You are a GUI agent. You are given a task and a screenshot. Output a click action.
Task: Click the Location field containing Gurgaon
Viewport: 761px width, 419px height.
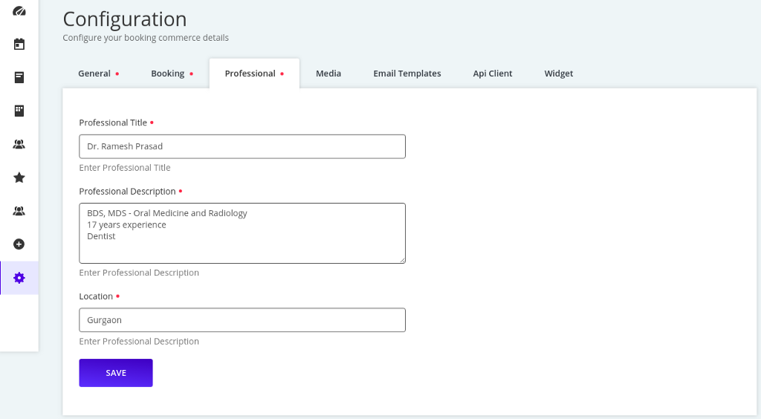pos(242,320)
